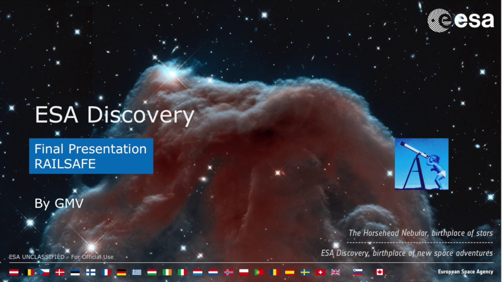
Task: Click the Netherlands flag with dark blue stripe
Action: [213, 272]
